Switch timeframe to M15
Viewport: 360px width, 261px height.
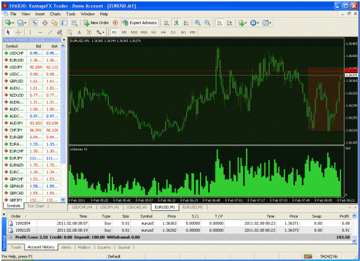click(x=134, y=32)
